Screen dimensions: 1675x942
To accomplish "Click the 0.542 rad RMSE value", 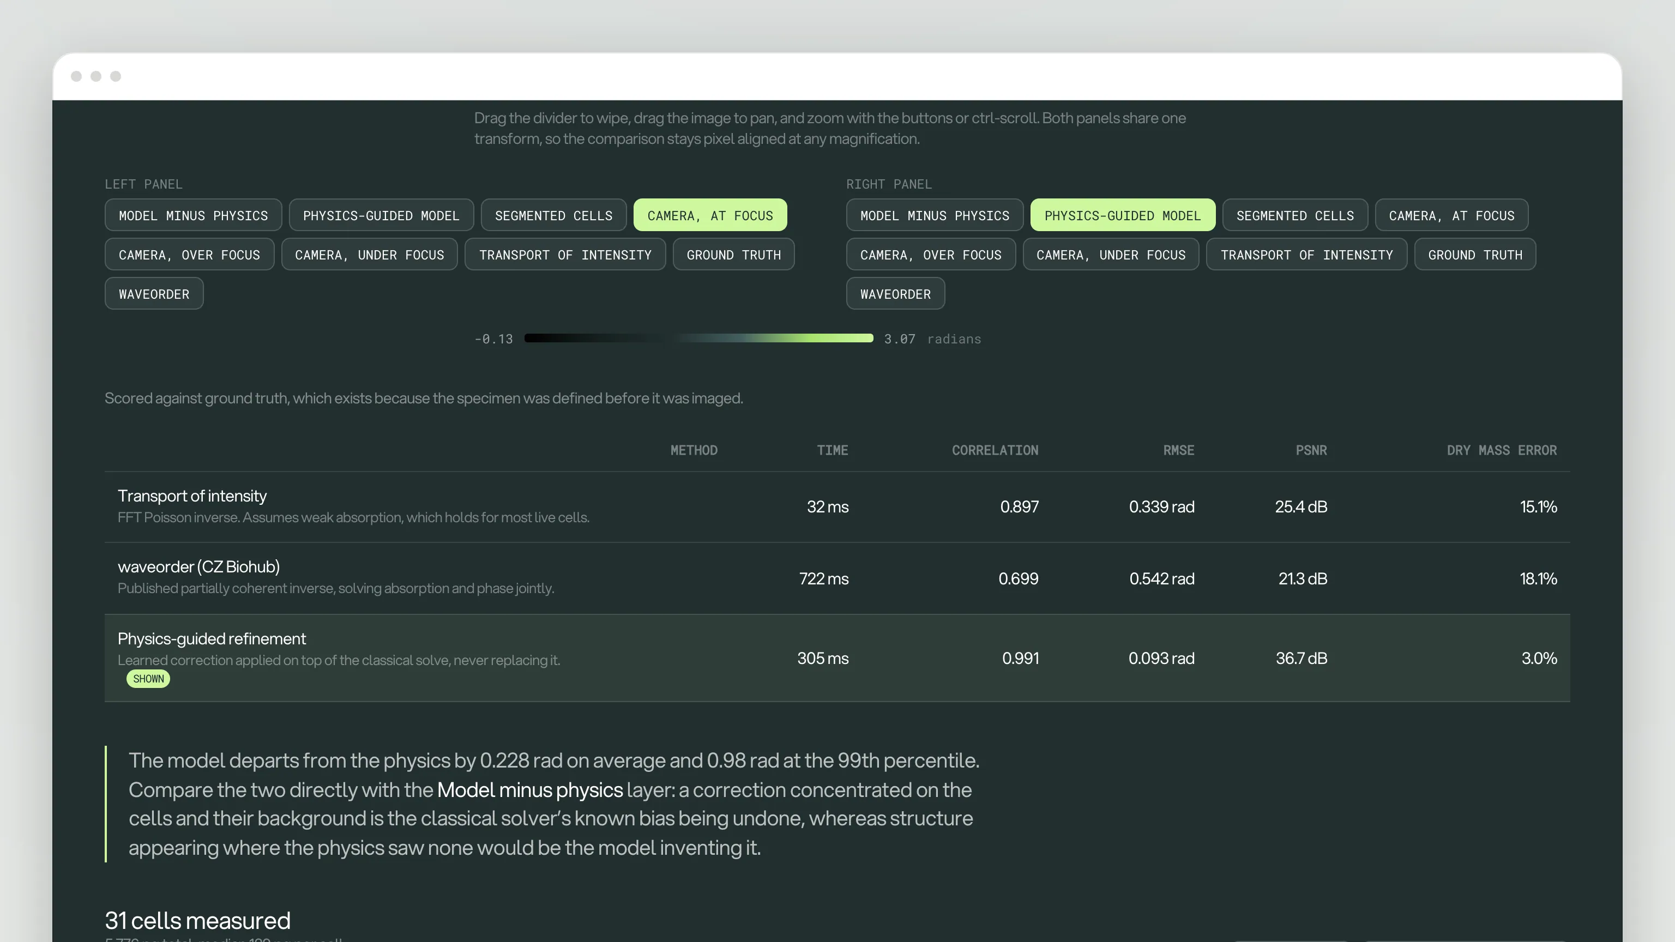I will pyautogui.click(x=1161, y=579).
